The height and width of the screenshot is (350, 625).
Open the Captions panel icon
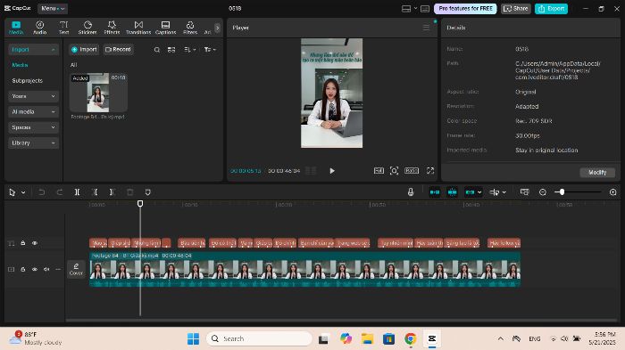click(165, 28)
